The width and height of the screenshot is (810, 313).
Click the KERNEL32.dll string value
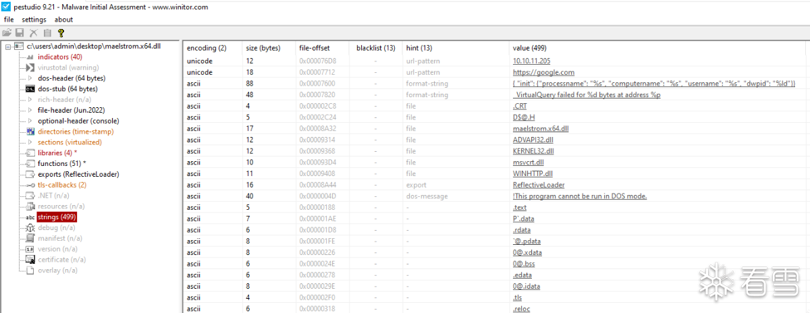click(533, 151)
